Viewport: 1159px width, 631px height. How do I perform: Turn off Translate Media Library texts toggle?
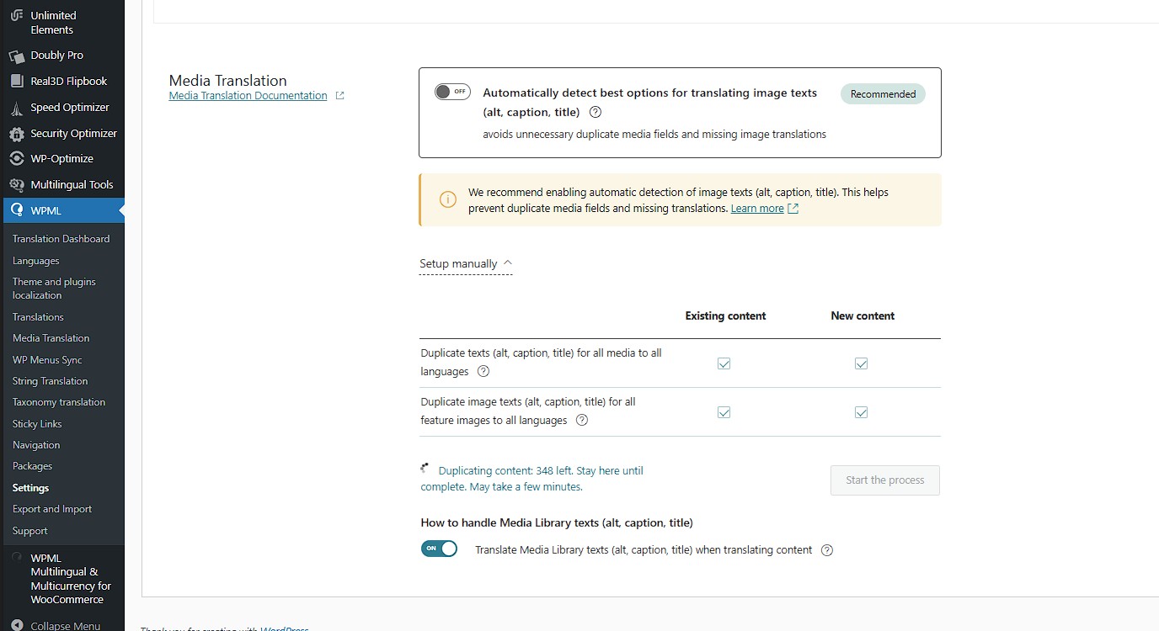[439, 549]
